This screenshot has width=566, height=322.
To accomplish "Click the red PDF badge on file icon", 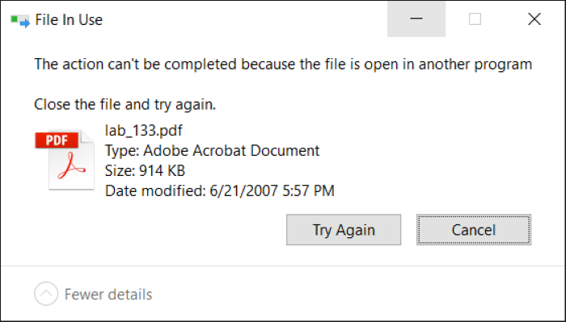I will coord(57,140).
